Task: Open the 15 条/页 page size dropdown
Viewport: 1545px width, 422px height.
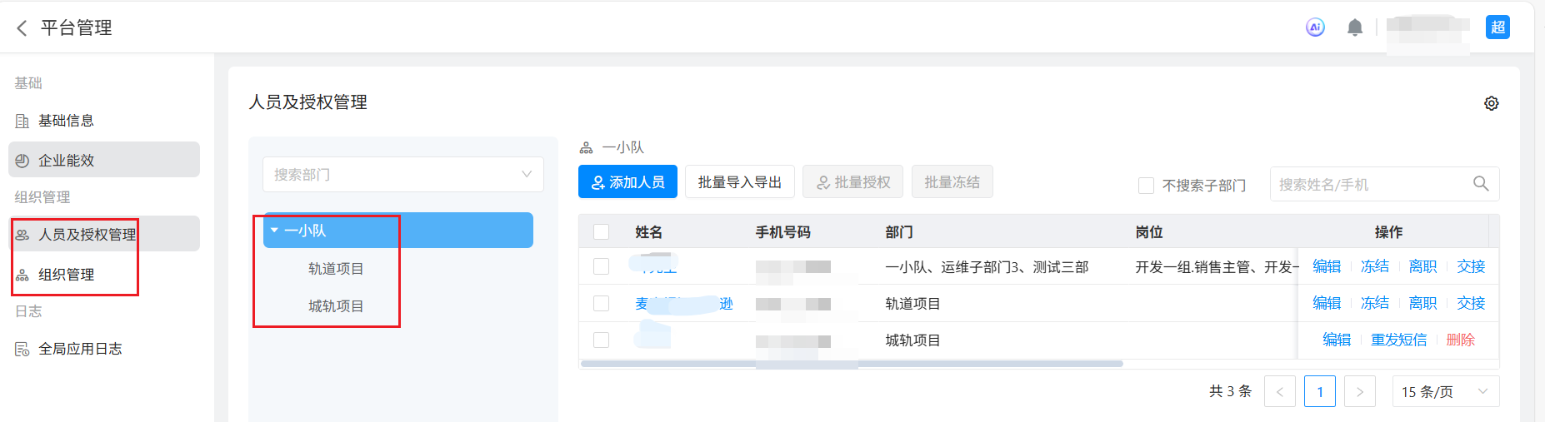Action: (1445, 391)
